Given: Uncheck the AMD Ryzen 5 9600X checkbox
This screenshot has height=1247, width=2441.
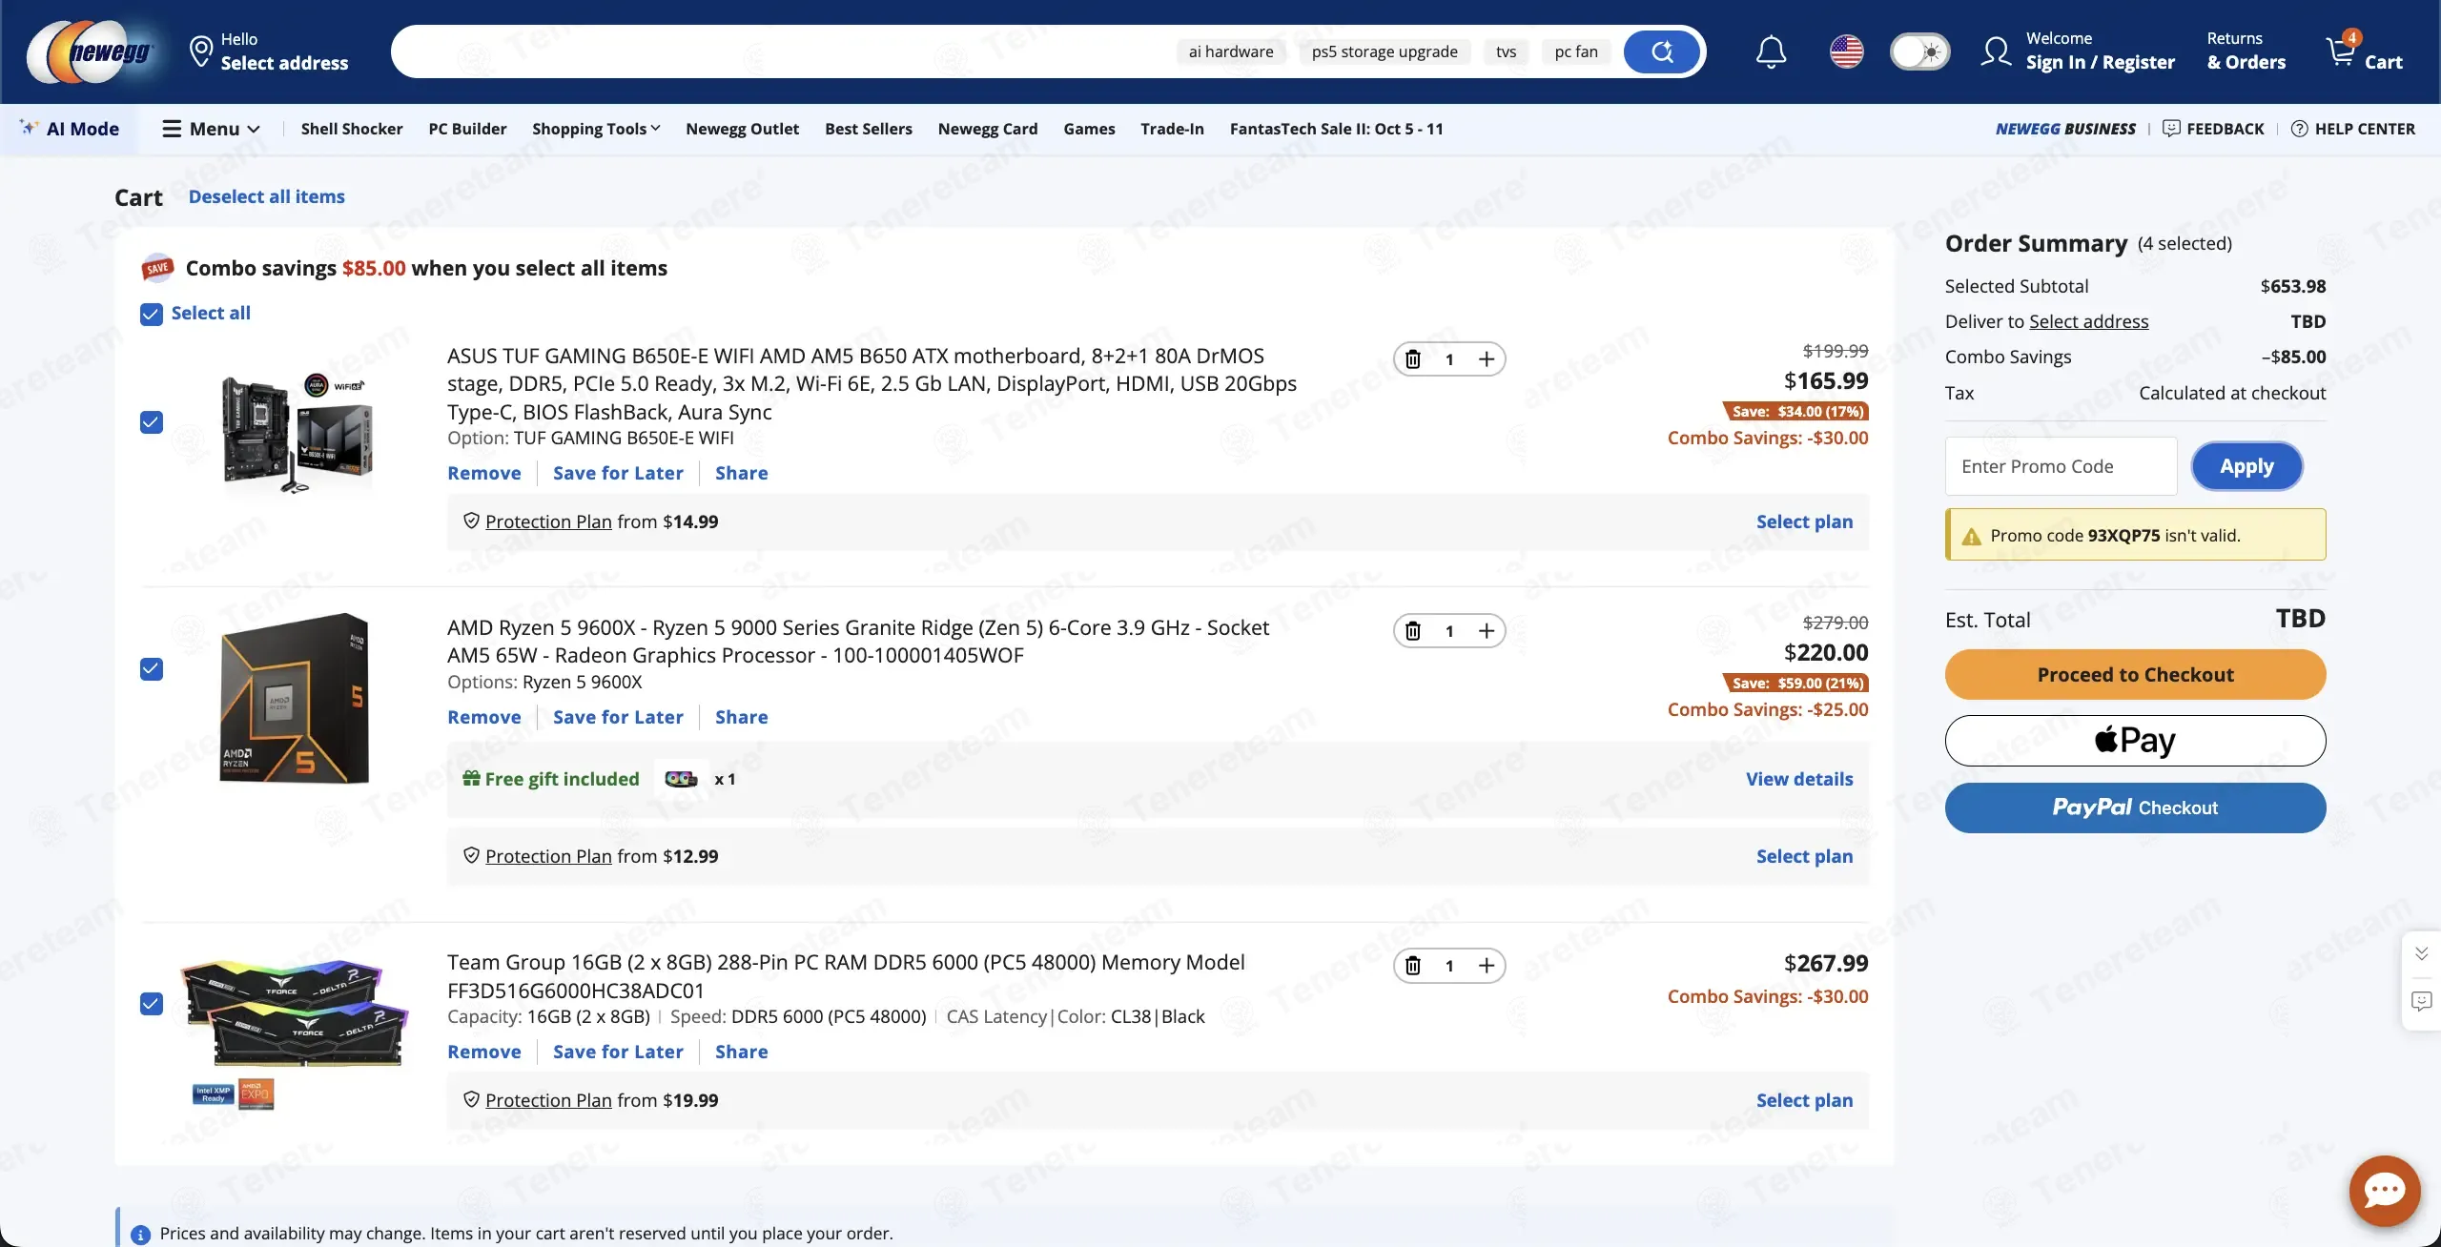Looking at the screenshot, I should pyautogui.click(x=152, y=669).
